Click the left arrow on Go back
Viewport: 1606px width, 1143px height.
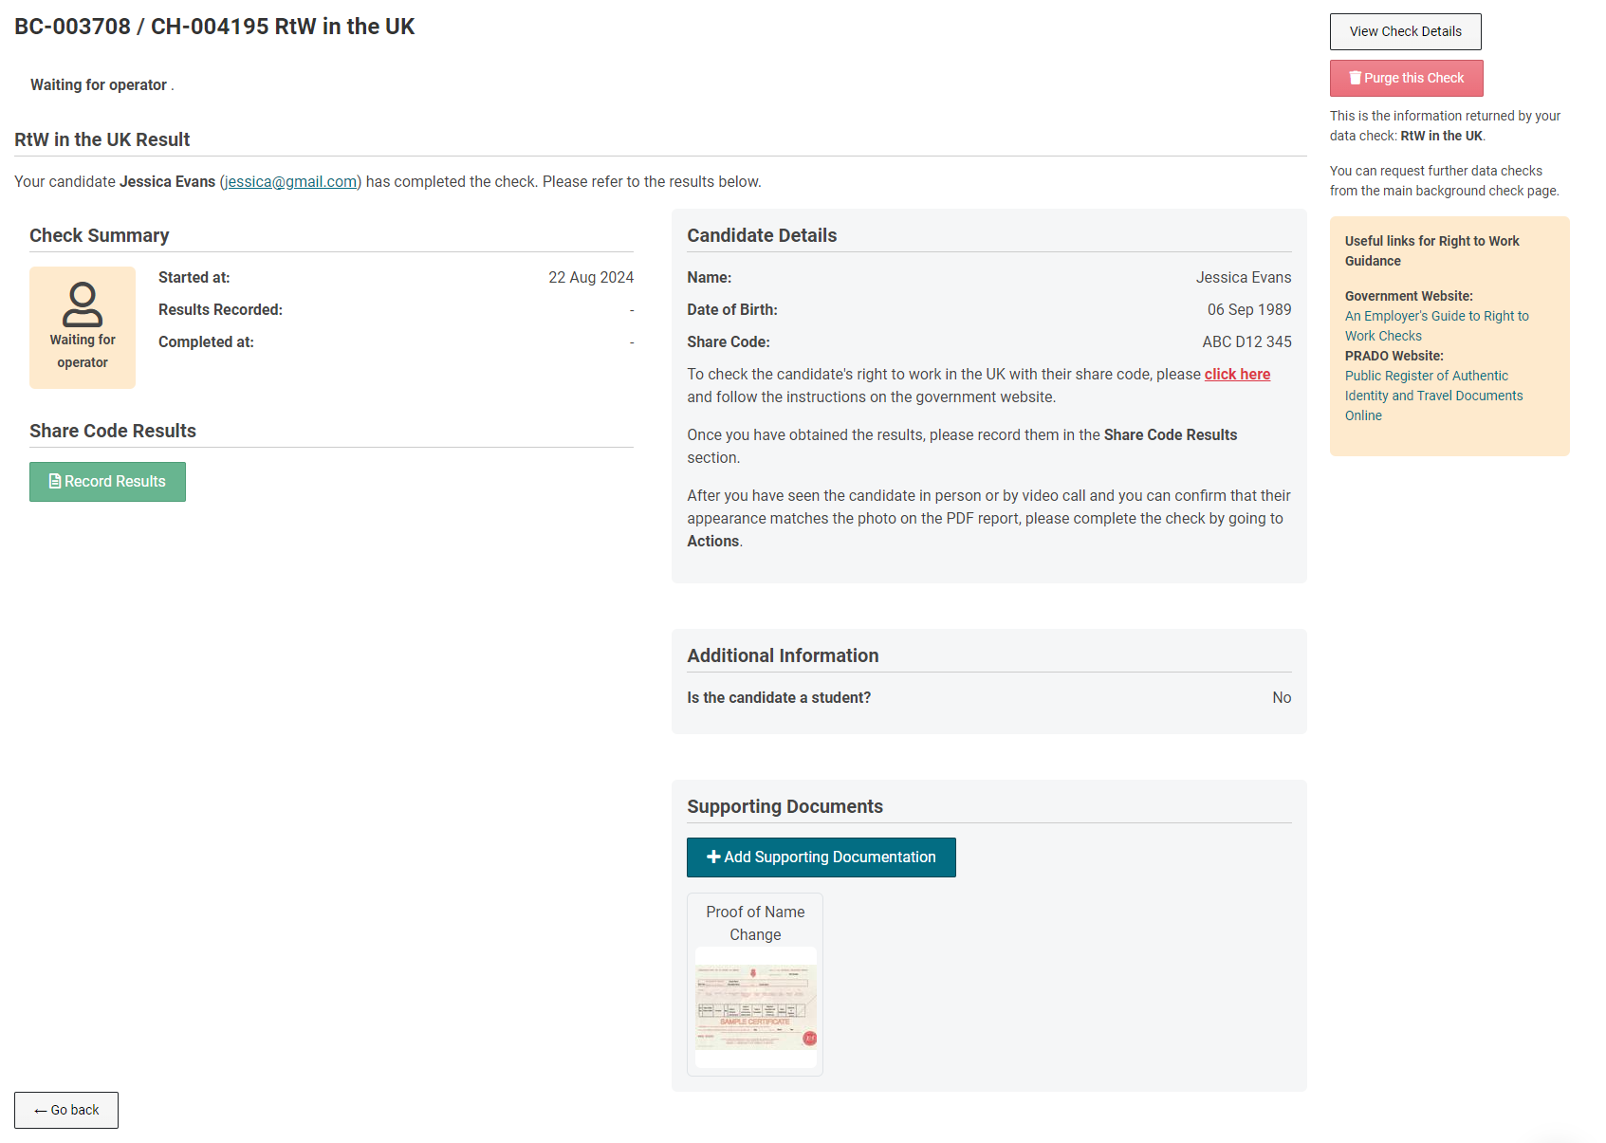[x=41, y=1111]
